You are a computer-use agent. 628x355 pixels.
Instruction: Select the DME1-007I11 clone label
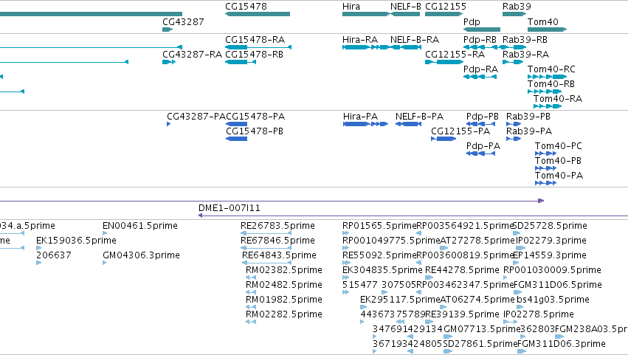[x=229, y=208]
